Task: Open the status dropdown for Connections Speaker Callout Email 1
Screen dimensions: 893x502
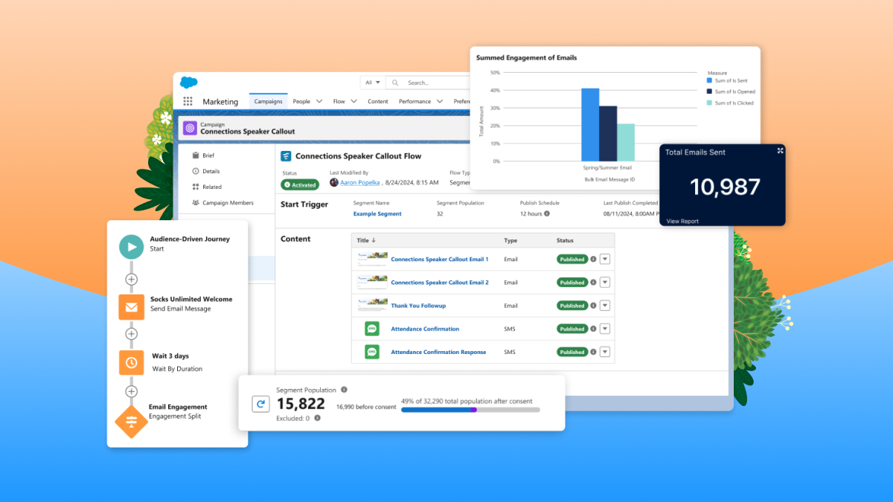Action: [604, 259]
